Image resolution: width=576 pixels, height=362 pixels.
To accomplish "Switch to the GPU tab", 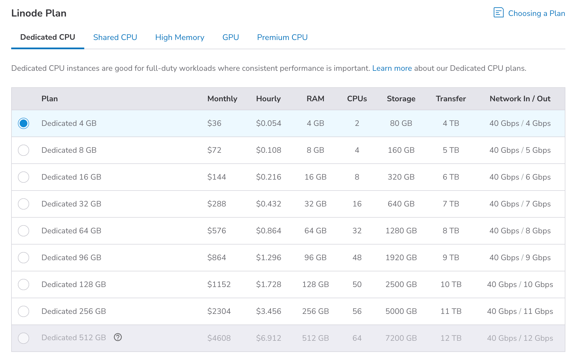I will [231, 37].
